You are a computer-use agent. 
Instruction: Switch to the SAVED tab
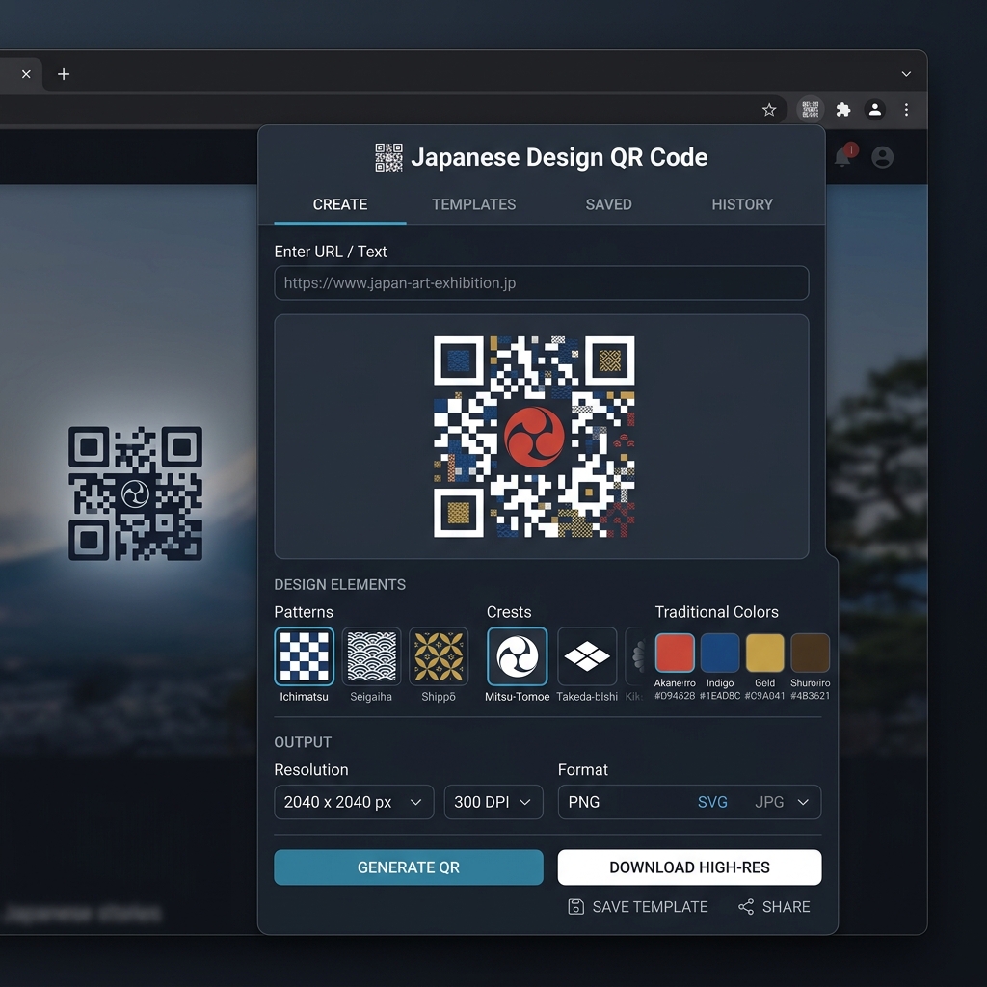click(608, 204)
